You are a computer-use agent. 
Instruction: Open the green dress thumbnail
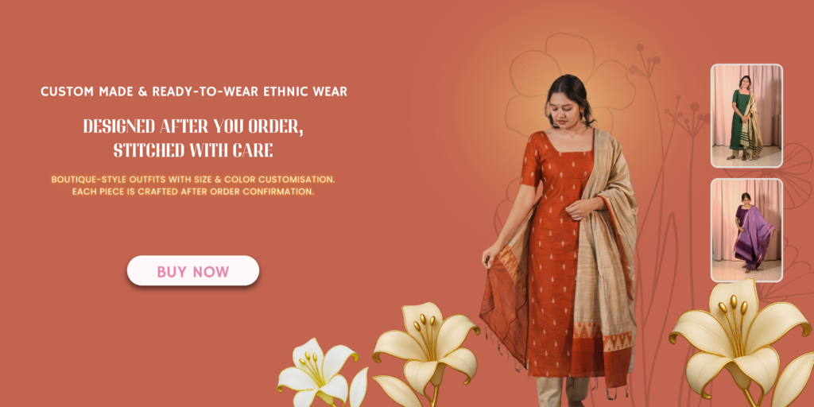746,116
